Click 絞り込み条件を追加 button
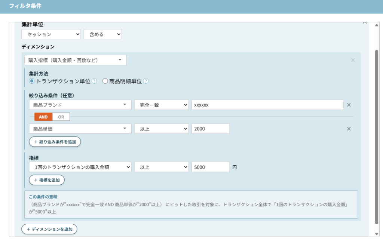 tap(55, 142)
